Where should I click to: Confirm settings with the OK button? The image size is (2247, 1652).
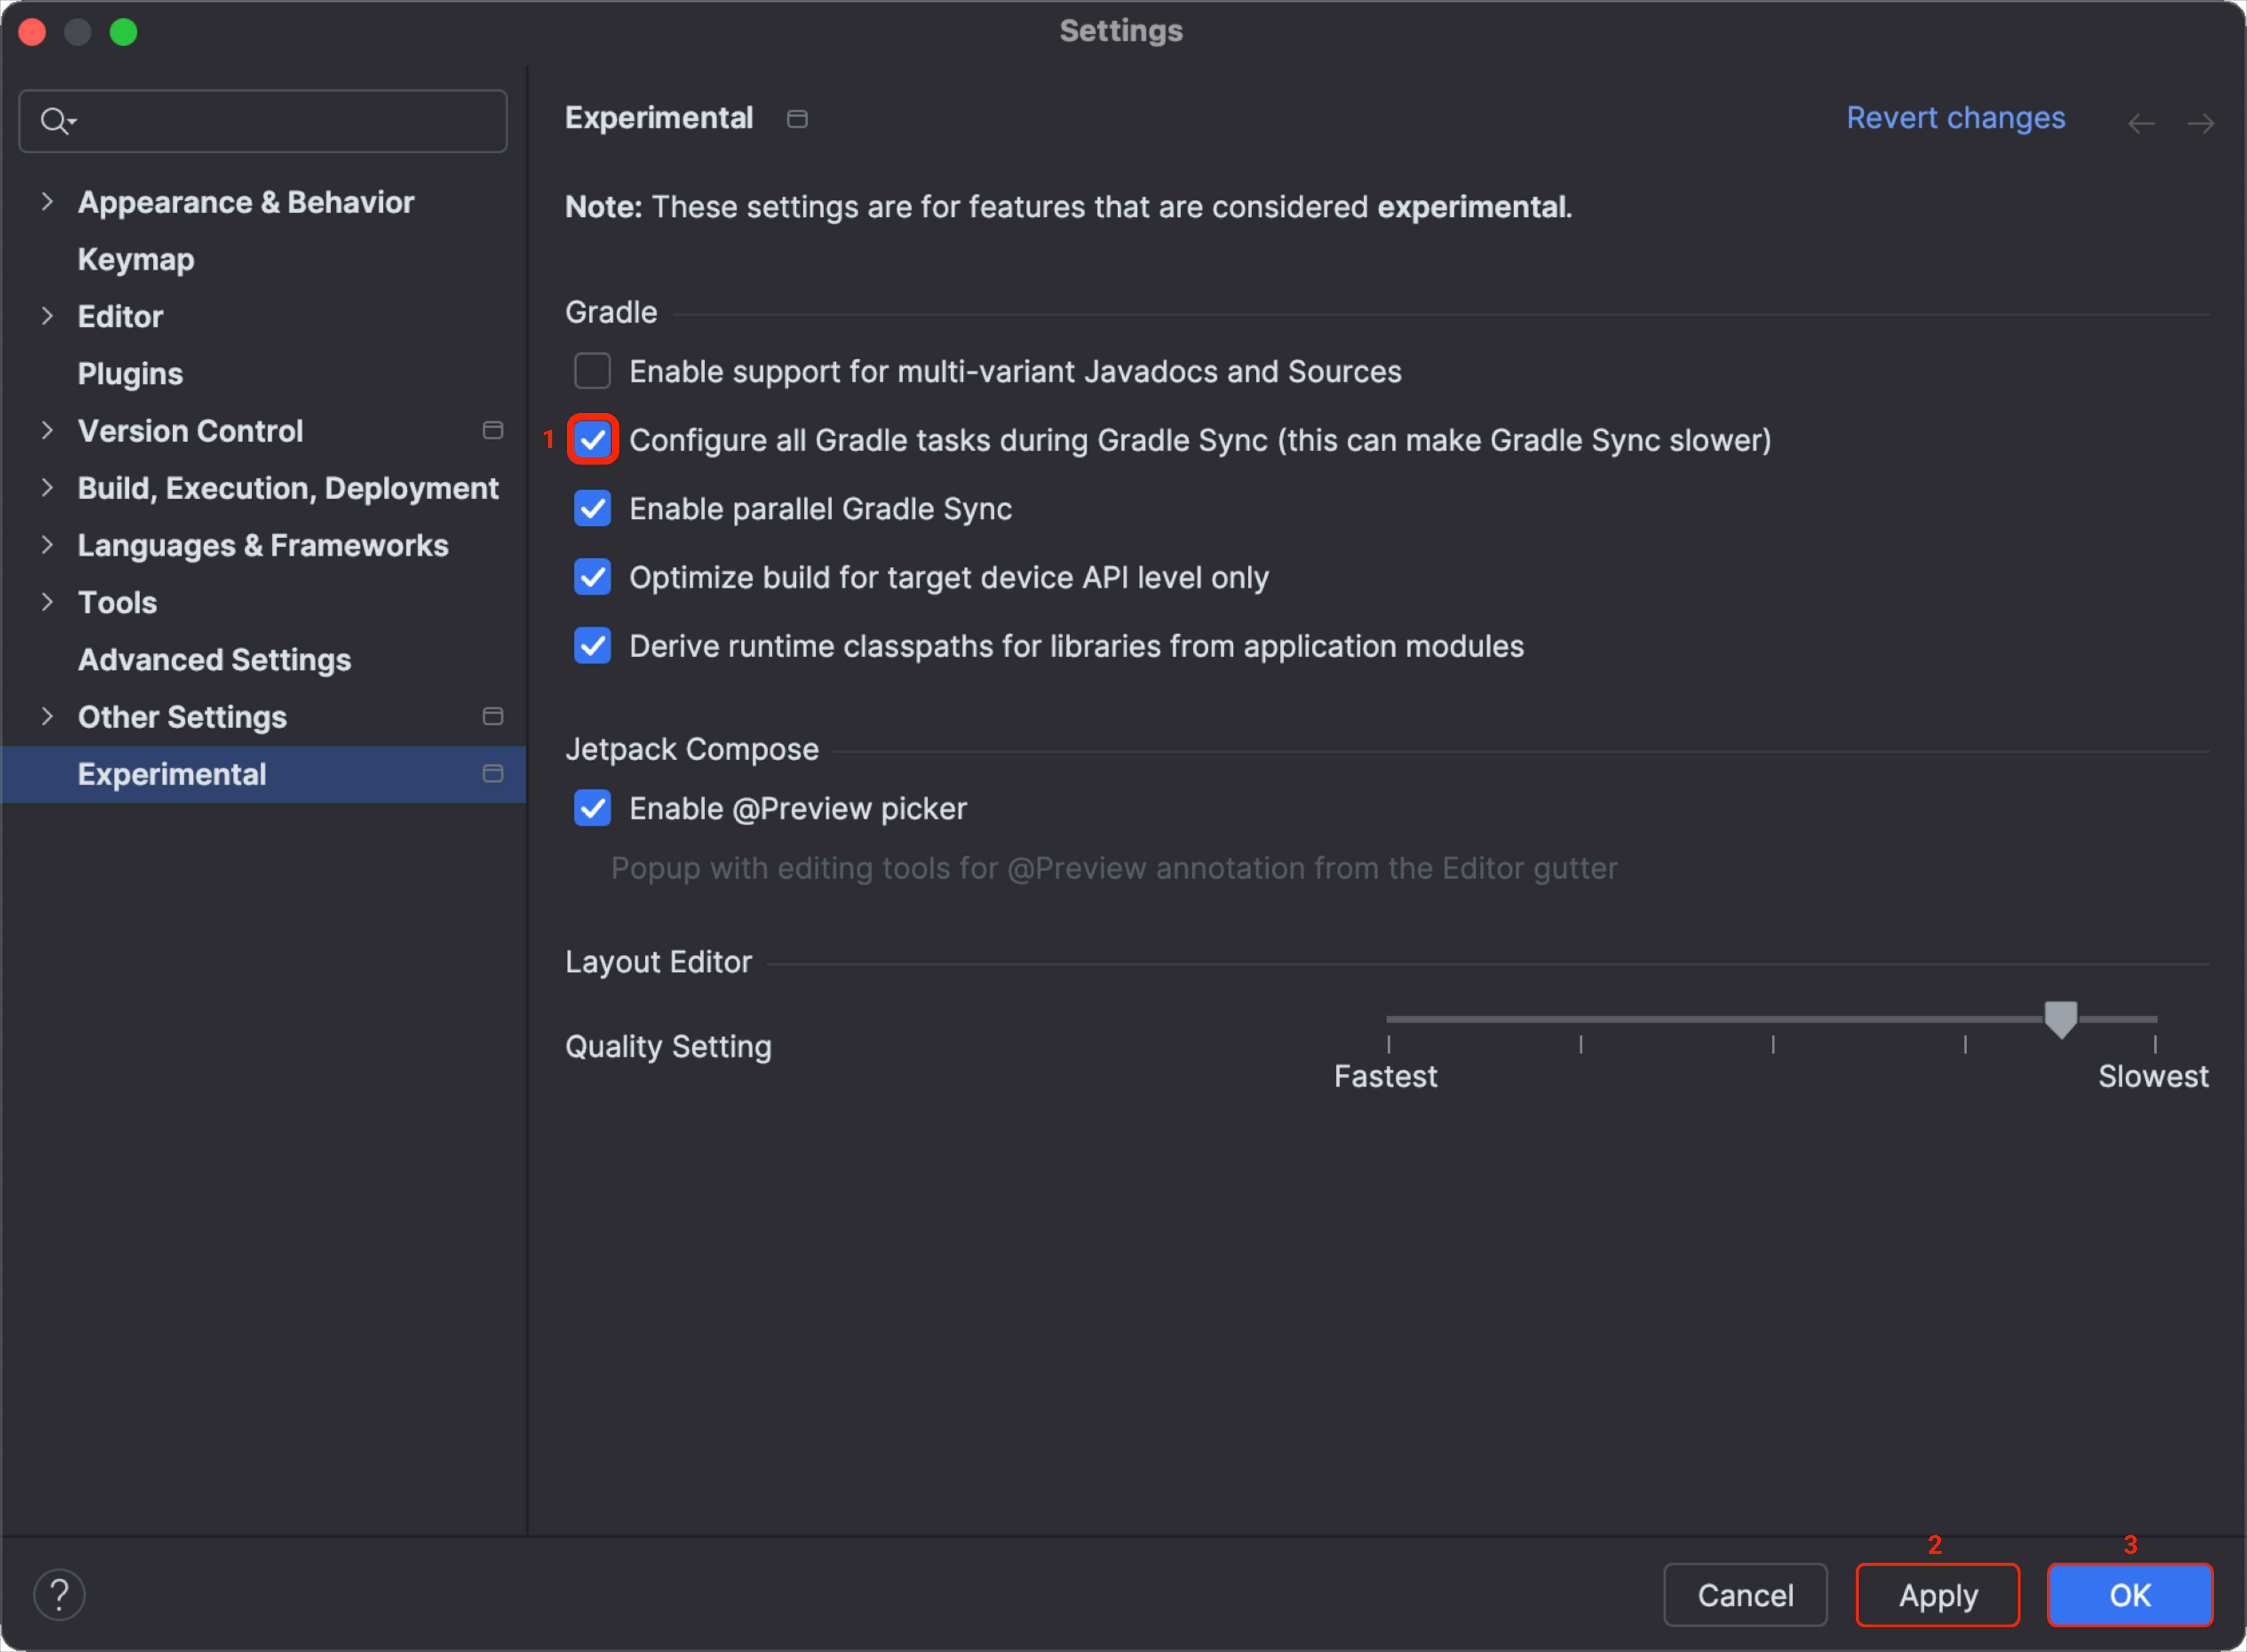[x=2130, y=1595]
